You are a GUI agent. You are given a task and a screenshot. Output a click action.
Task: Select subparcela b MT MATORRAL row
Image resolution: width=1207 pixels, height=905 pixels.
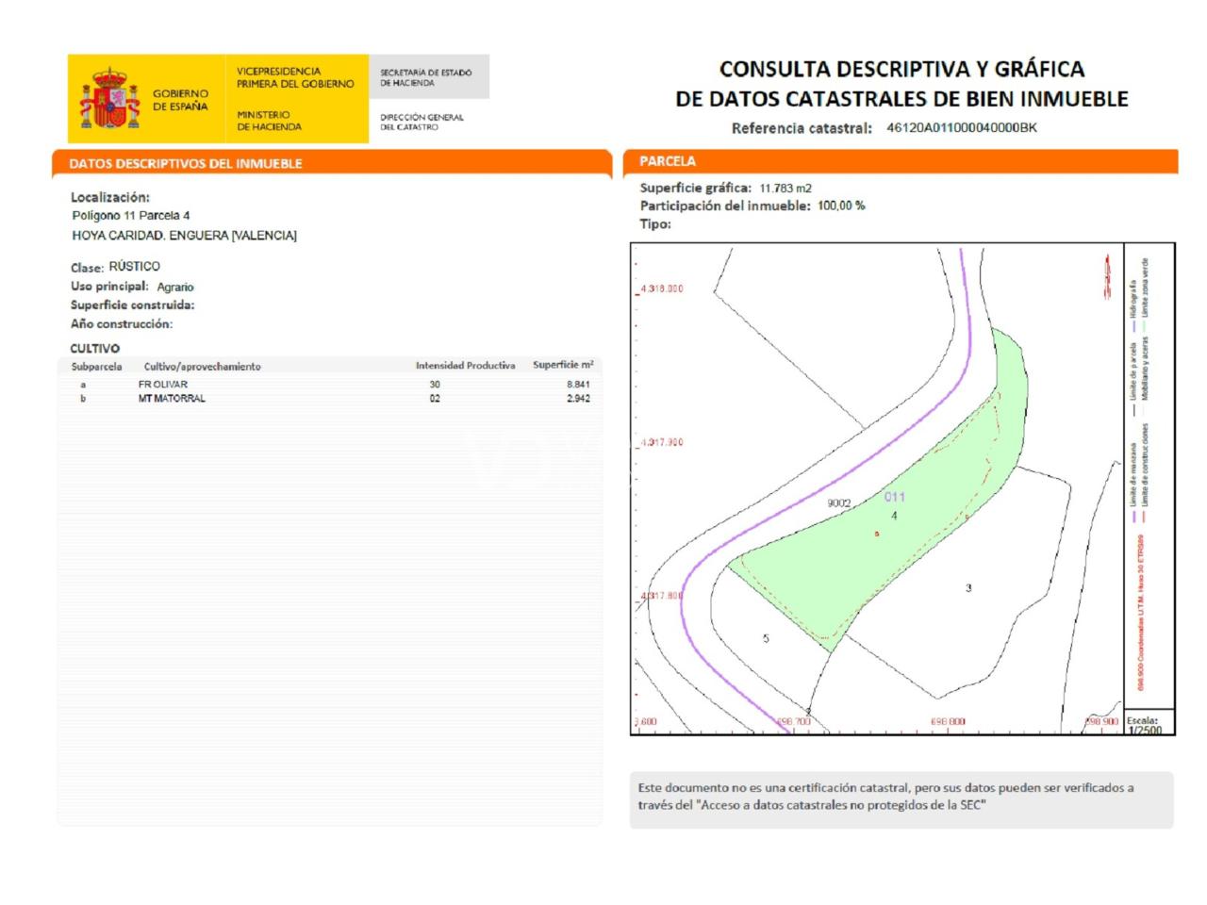[330, 399]
